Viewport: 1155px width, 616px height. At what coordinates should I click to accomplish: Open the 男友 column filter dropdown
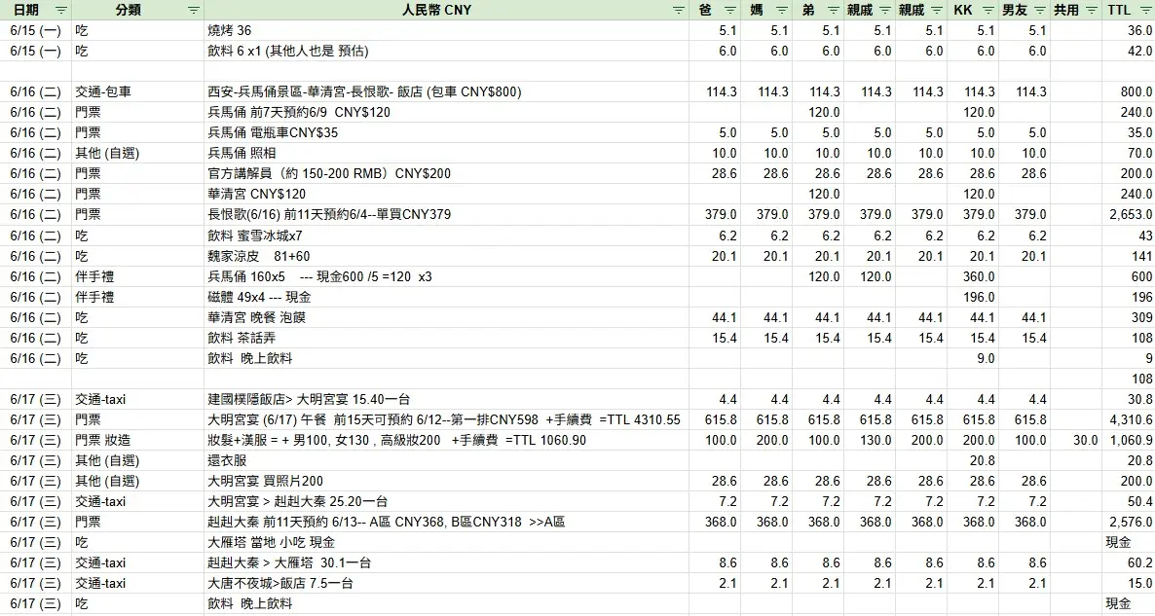(1039, 11)
